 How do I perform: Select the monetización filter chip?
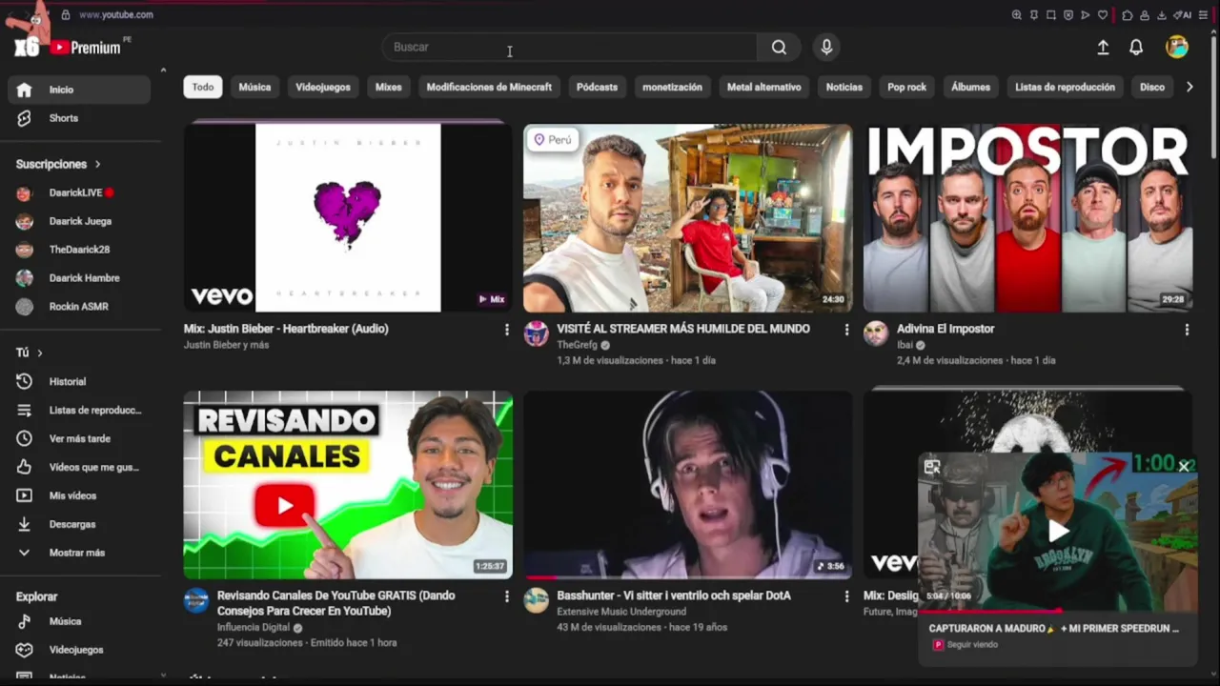tap(672, 87)
